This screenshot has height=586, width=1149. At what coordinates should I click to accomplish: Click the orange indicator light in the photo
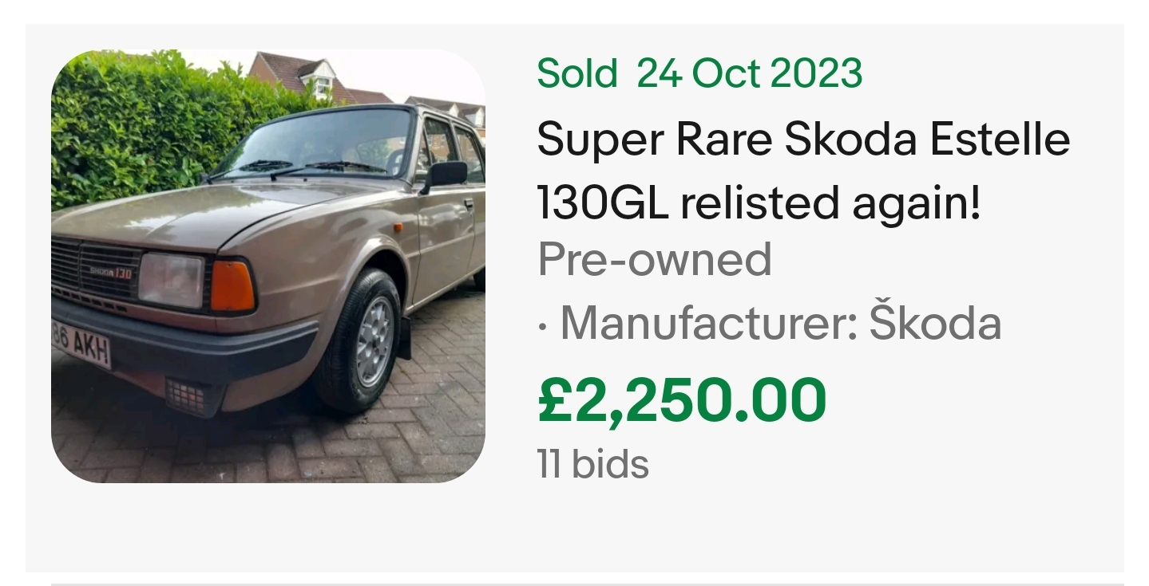(232, 286)
